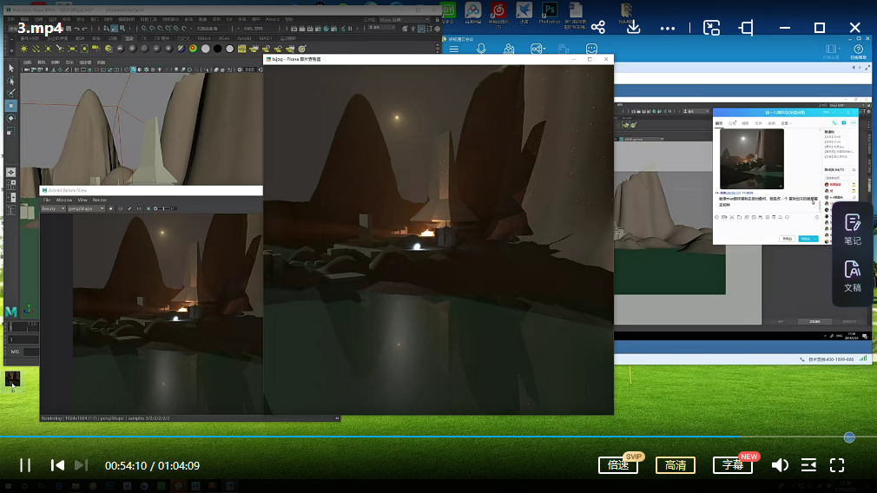Jump to the previous video
The image size is (877, 493).
[x=57, y=465]
